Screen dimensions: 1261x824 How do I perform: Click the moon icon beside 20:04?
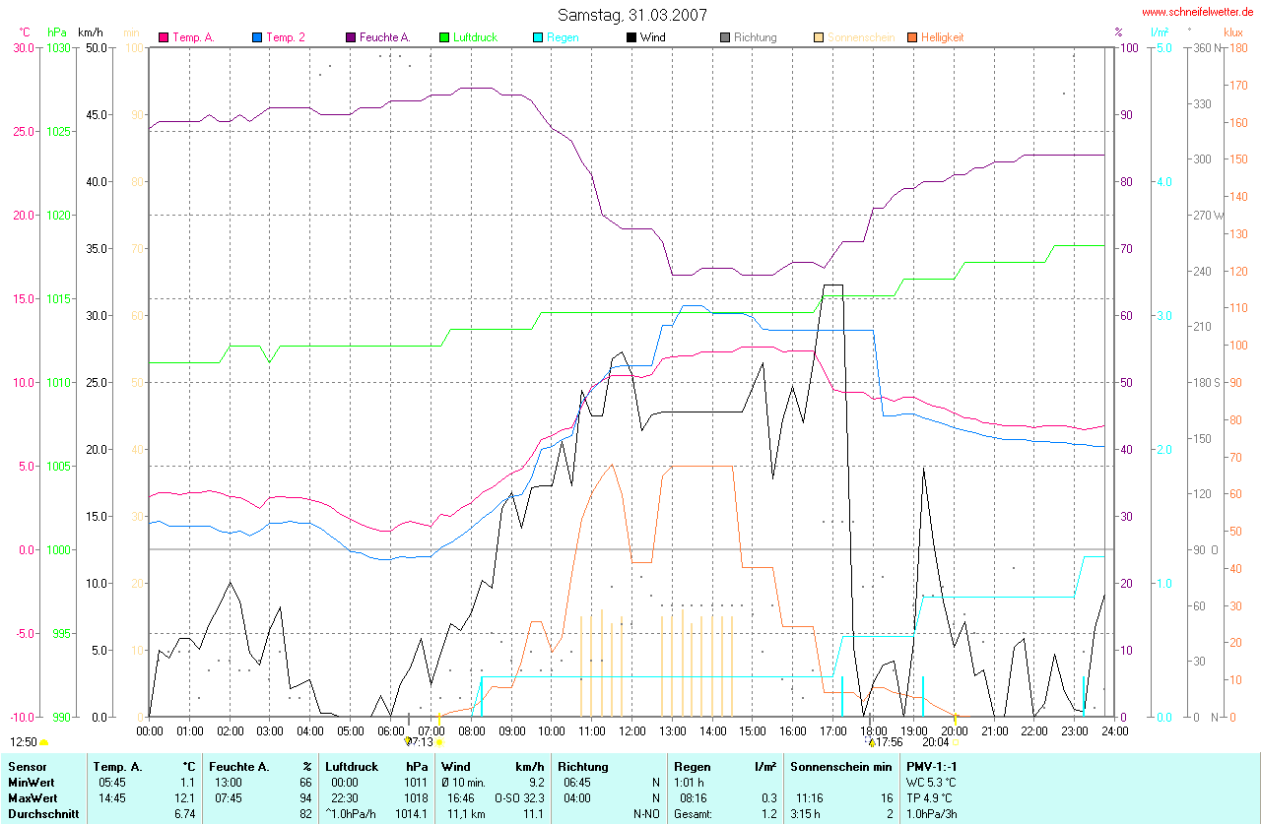tap(956, 742)
